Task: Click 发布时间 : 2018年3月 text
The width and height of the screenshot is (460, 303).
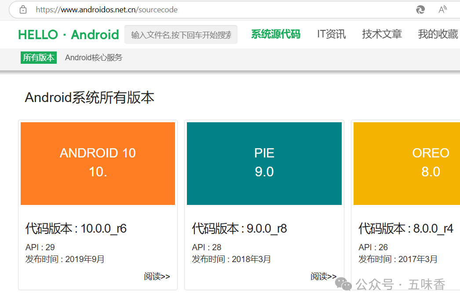Action: pyautogui.click(x=231, y=259)
